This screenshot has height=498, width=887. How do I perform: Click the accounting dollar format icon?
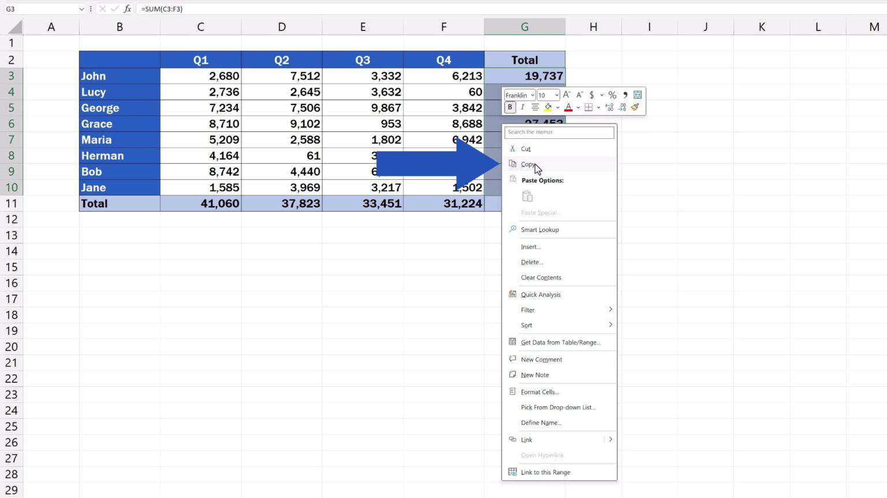(591, 95)
